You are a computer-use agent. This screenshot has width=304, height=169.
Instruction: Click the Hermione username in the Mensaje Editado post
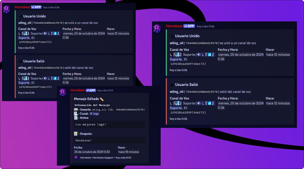(x=78, y=90)
